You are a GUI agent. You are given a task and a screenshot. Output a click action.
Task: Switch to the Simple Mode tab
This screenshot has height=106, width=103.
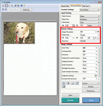[65, 6]
